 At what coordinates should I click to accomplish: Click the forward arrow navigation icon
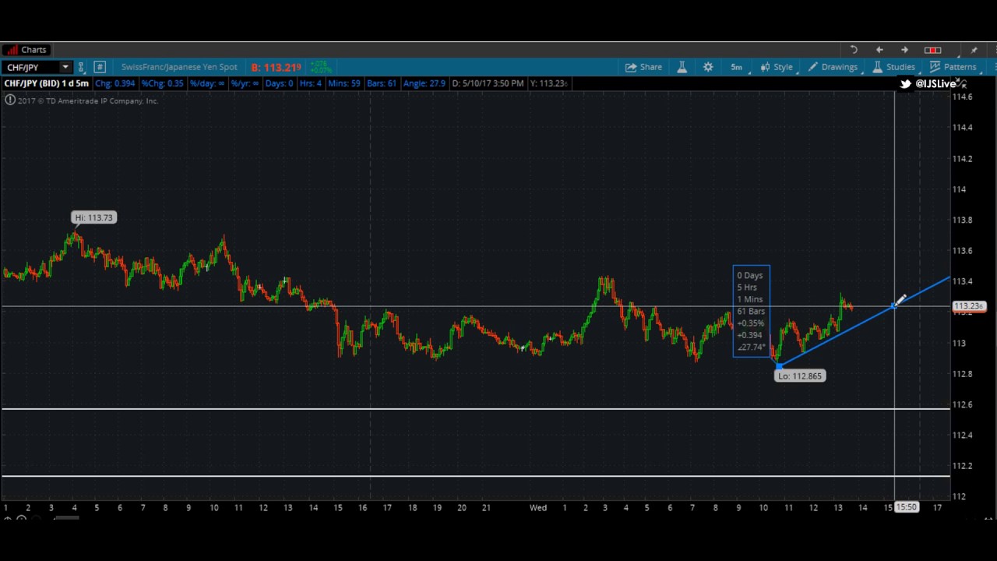click(x=904, y=50)
